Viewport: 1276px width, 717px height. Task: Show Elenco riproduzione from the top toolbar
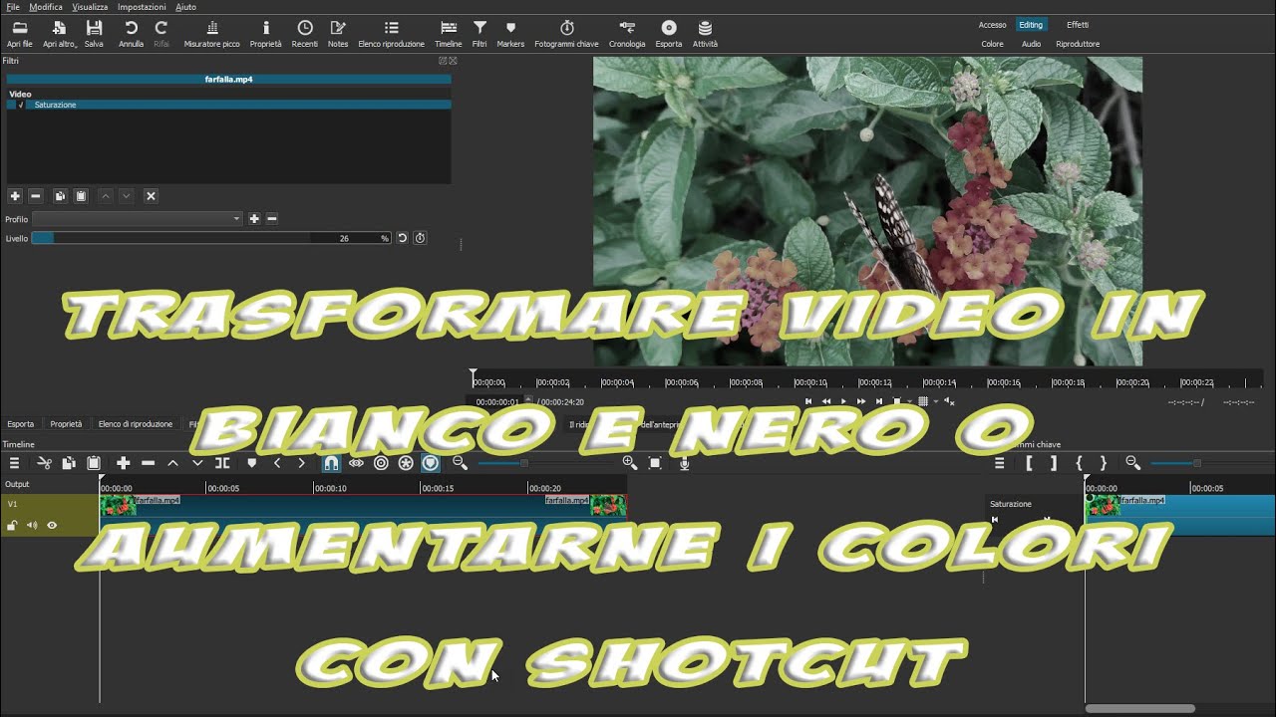tap(391, 34)
